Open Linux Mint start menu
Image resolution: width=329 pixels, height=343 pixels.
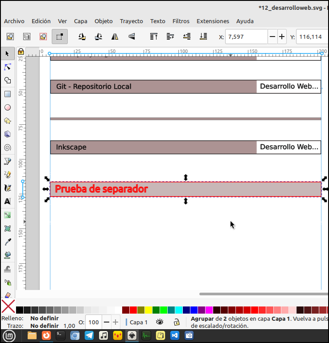point(8,336)
